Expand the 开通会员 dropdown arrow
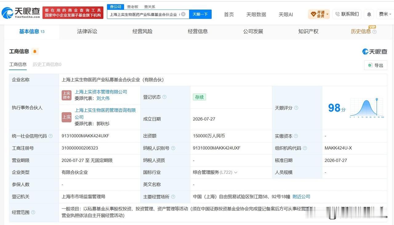 tap(327, 14)
